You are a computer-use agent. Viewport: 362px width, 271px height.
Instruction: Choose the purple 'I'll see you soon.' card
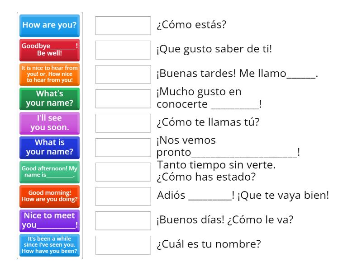pyautogui.click(x=50, y=123)
